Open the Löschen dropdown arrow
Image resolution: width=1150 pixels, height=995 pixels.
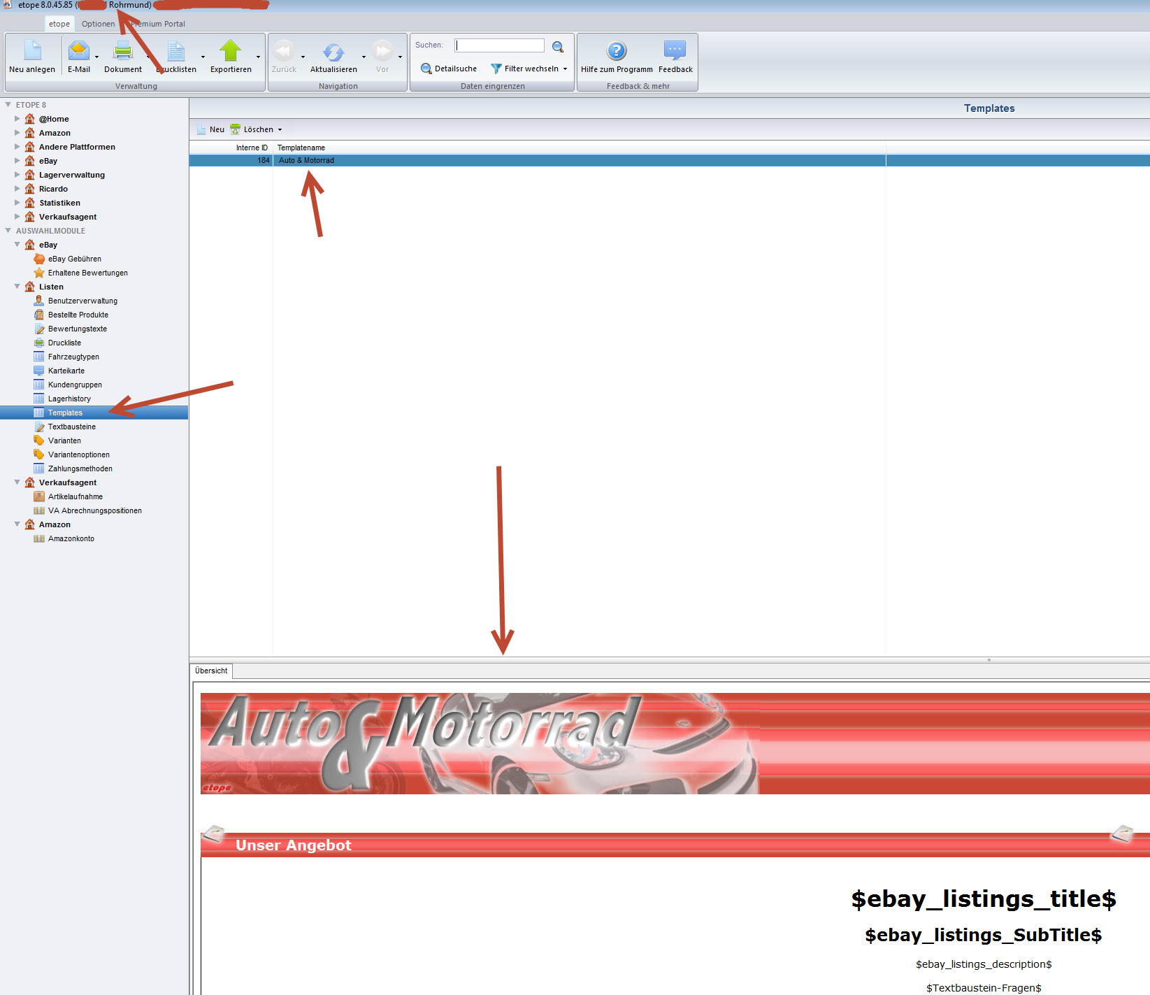pyautogui.click(x=280, y=130)
